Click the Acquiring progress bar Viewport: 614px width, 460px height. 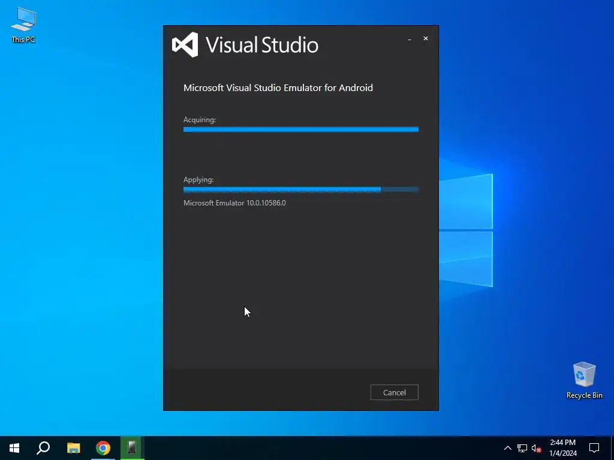click(x=301, y=129)
